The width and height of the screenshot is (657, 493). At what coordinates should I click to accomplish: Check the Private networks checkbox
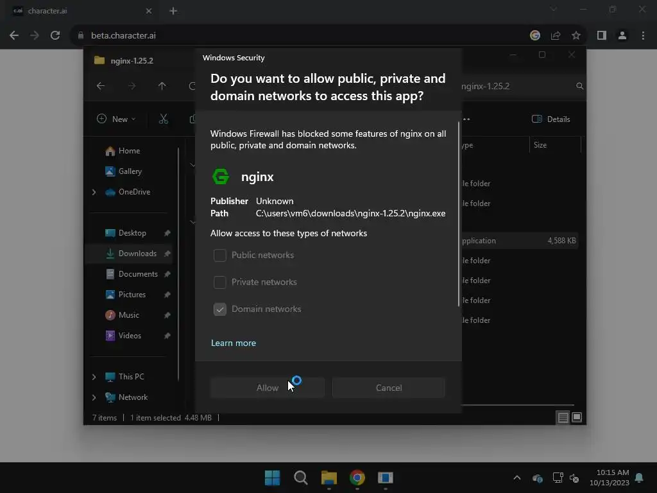point(220,282)
